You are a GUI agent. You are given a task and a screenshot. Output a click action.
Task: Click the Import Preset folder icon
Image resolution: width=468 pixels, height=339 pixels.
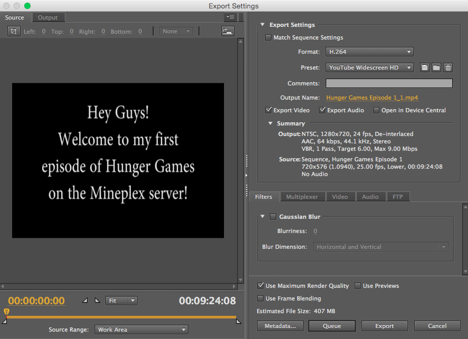(436, 67)
